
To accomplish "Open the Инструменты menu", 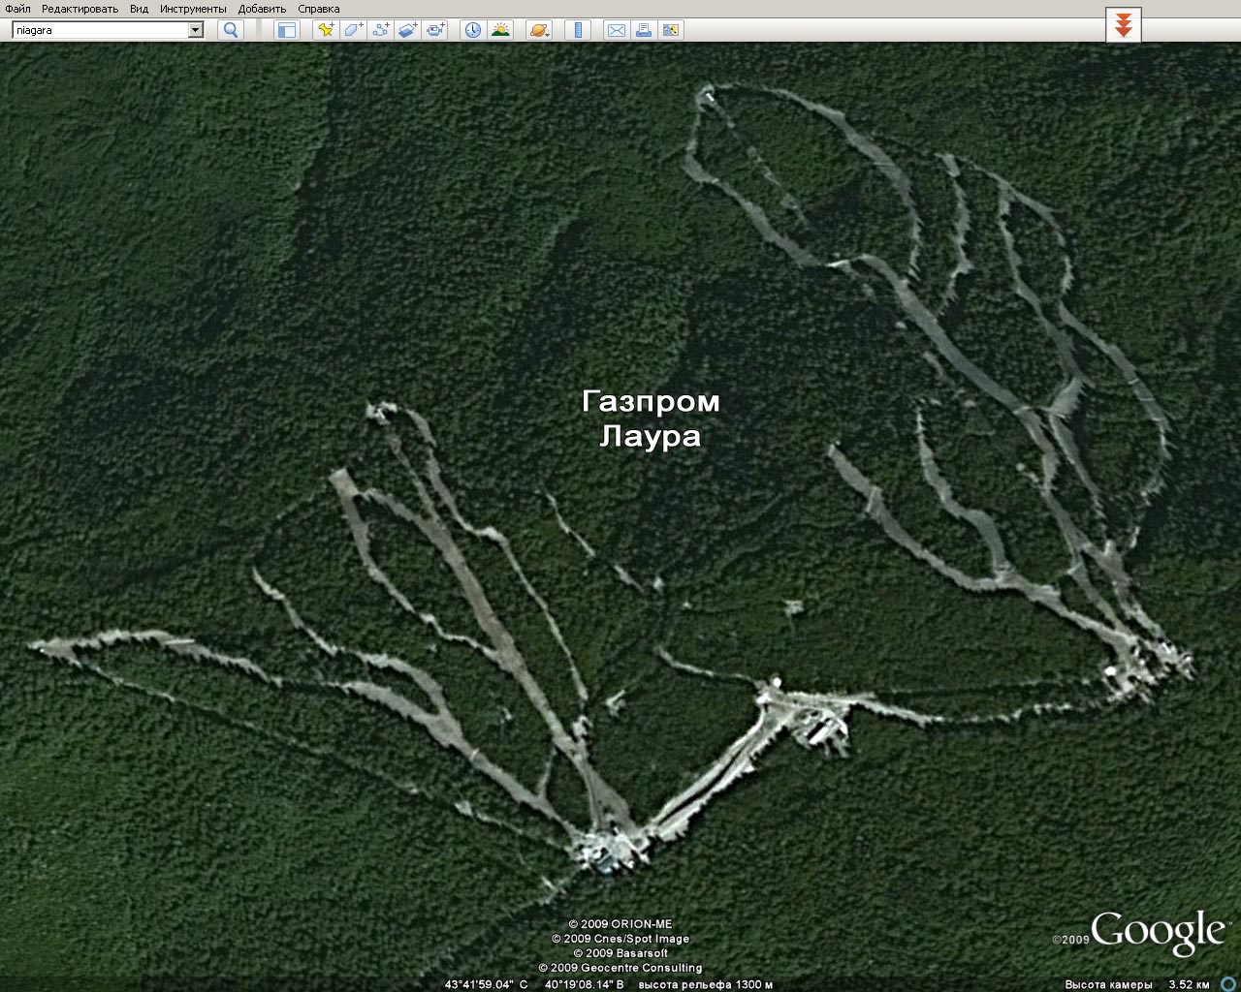I will (193, 9).
